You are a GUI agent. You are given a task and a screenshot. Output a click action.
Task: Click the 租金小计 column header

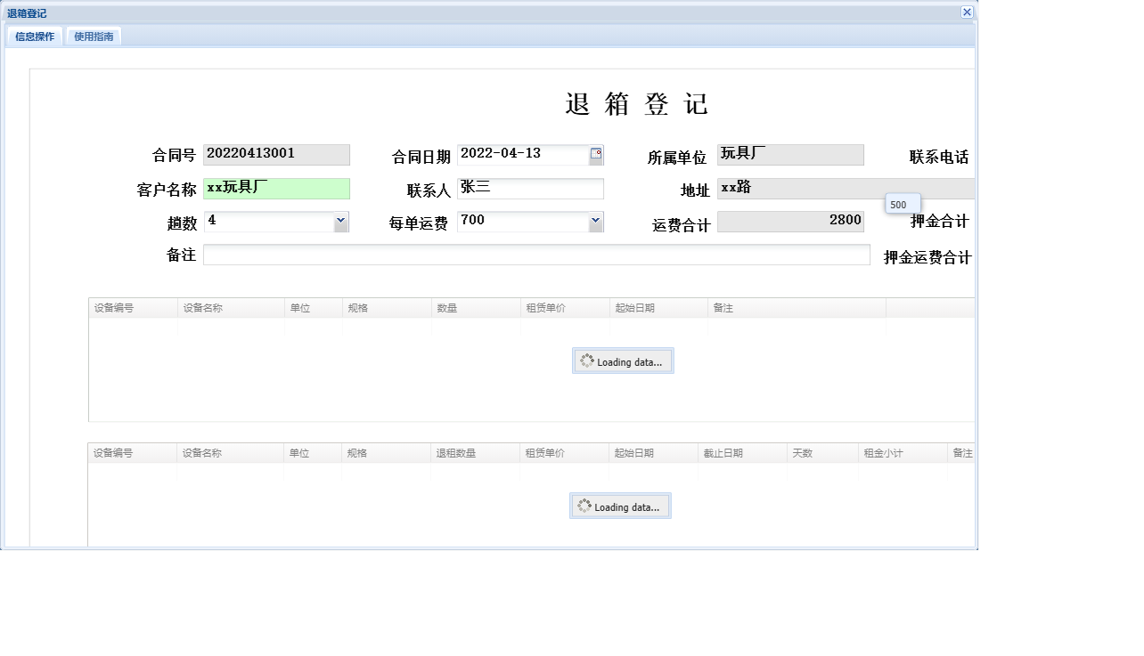pos(902,452)
